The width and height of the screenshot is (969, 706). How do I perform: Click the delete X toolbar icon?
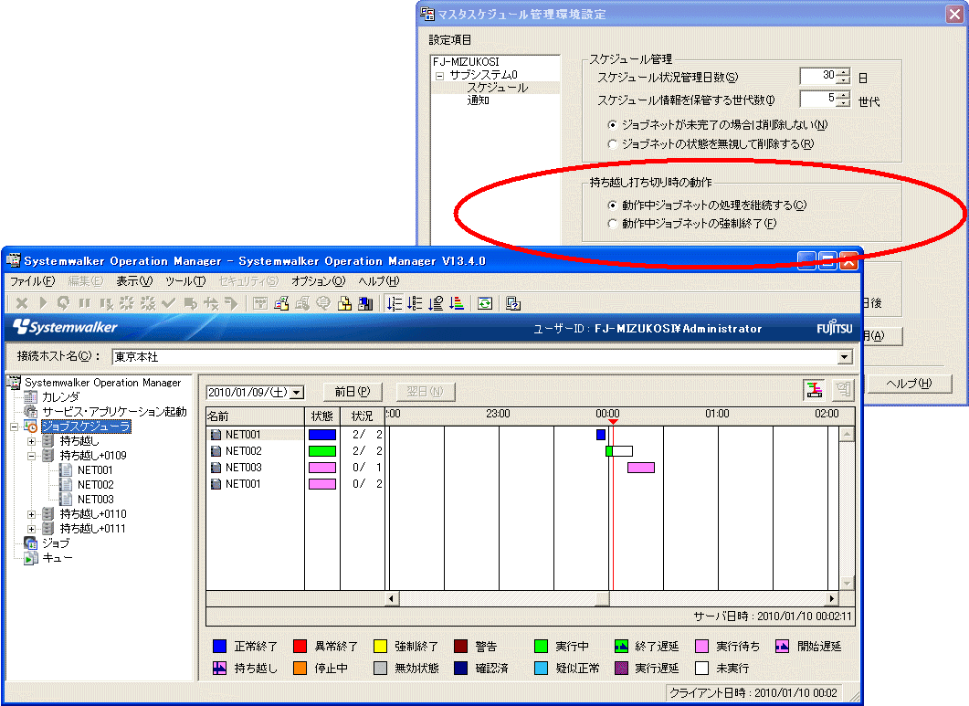(x=22, y=303)
